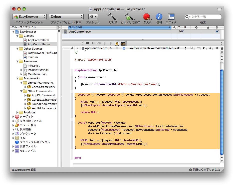The width and height of the screenshot is (234, 186).
Task: Toggle target checkbox for AppController.m row
Action: click(217, 32)
